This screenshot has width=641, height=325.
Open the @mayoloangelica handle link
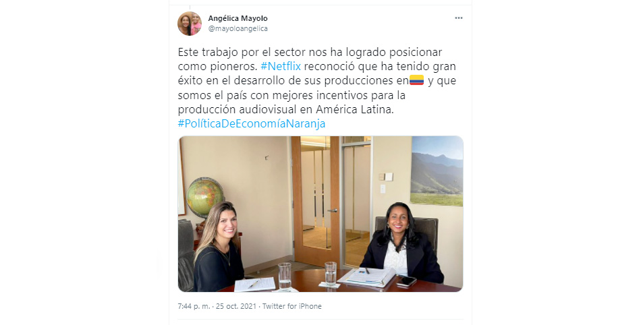[x=238, y=28]
